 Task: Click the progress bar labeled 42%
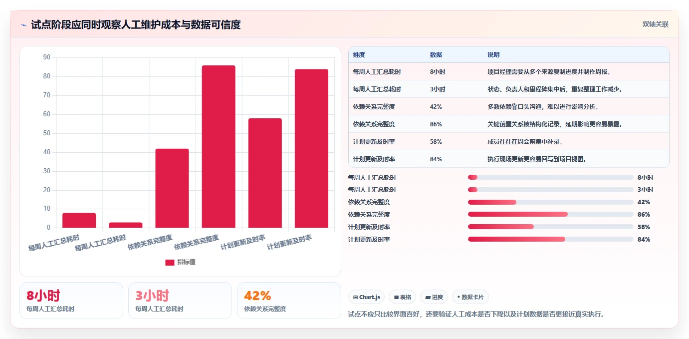(550, 202)
